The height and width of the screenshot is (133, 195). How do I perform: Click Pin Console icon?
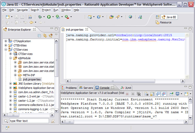pyautogui.click(x=171, y=94)
